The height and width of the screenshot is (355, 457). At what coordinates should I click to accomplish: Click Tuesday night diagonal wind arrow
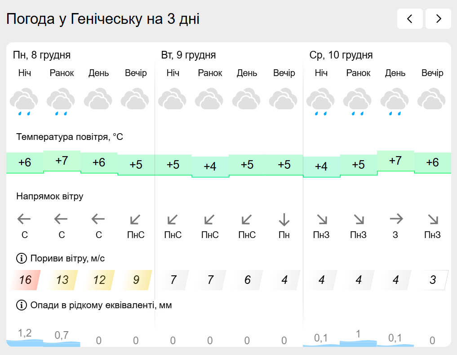point(173,220)
